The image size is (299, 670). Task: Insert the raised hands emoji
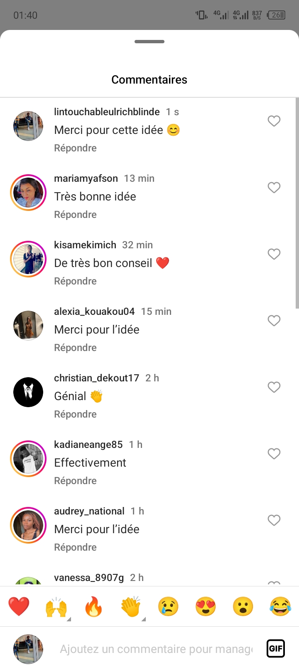pyautogui.click(x=56, y=607)
